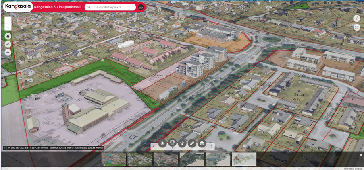Toggle the pan/rotate navigation mode
Viewport: 364px width, 170px height.
point(8,52)
